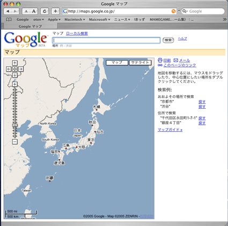Pan the map up with the up arrow
The height and width of the screenshot is (226, 228).
[x=15, y=63]
